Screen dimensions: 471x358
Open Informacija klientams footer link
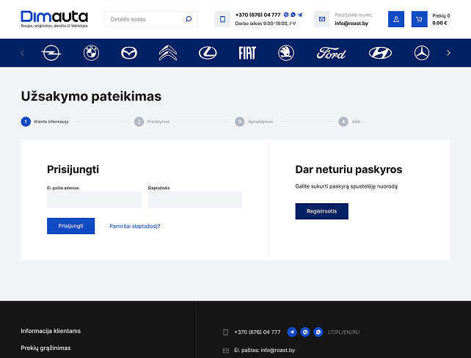click(x=51, y=331)
